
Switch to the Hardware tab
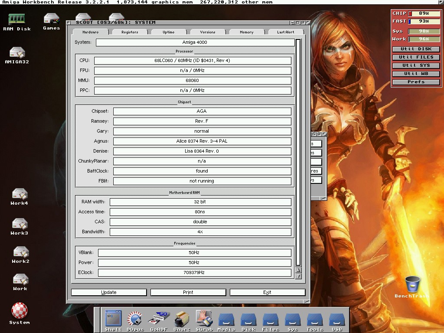coord(91,32)
